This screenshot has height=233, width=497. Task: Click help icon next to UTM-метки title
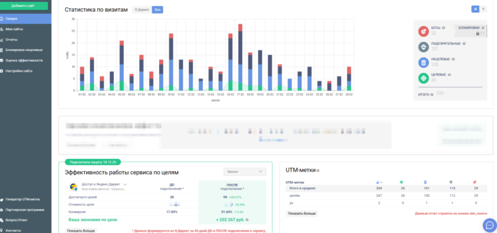coord(318,171)
